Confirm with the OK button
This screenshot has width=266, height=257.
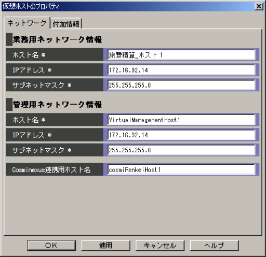(51, 245)
